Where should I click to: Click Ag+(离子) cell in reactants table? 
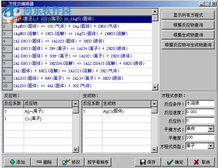pyautogui.click(x=48, y=112)
